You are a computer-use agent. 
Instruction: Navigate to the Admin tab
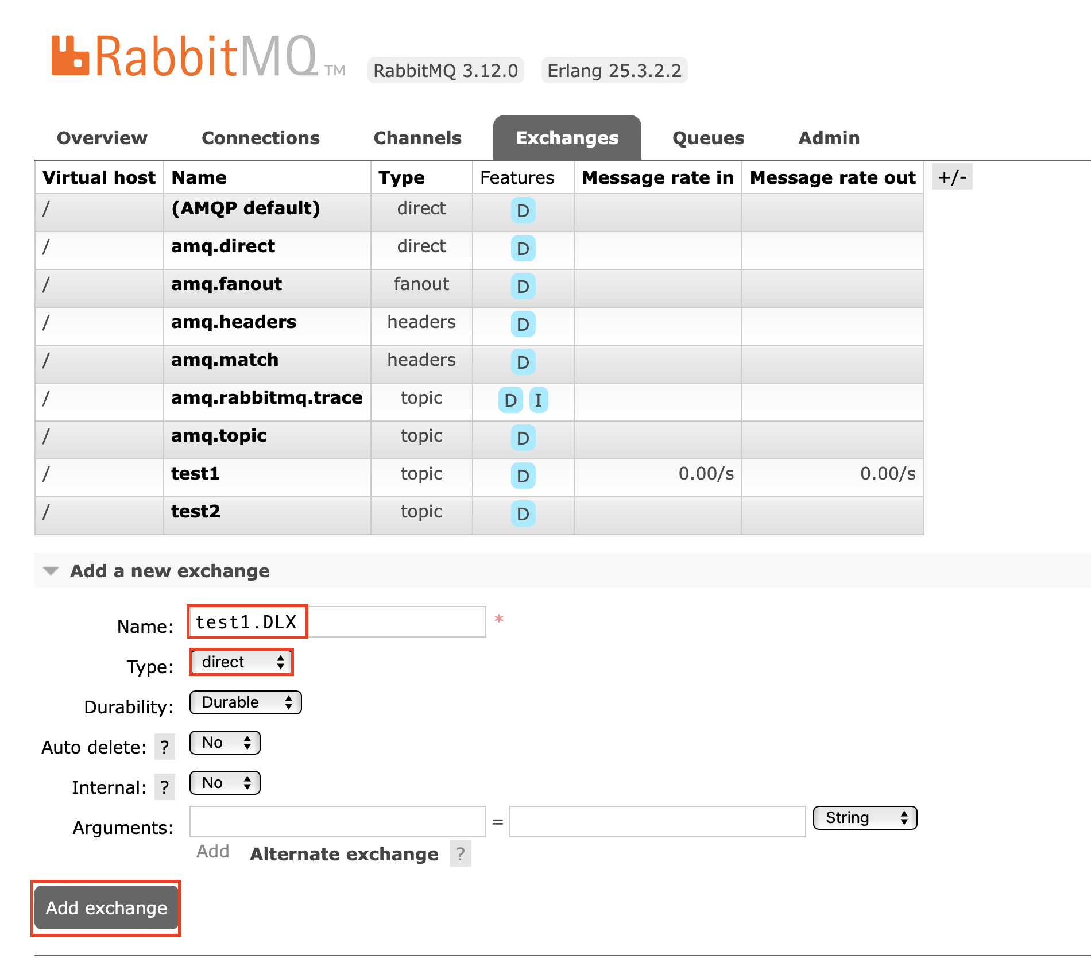click(829, 138)
